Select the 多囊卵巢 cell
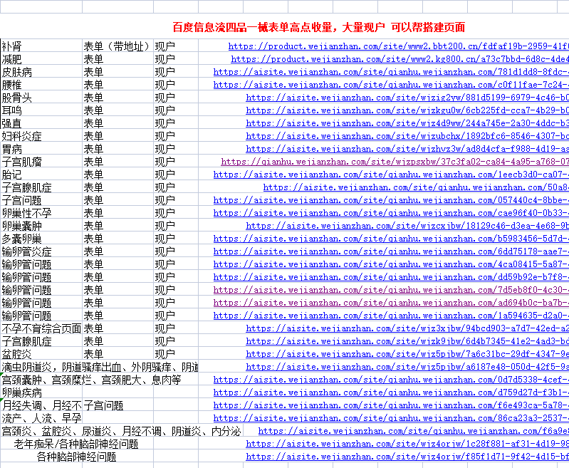Image resolution: width=569 pixels, height=468 pixels. tap(21, 239)
